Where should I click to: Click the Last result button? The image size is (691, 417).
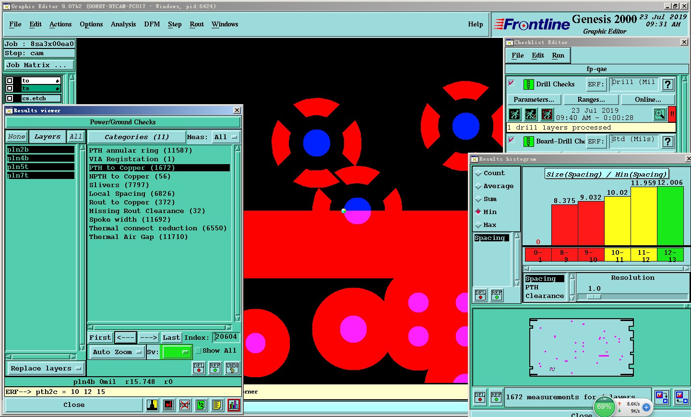coord(171,338)
